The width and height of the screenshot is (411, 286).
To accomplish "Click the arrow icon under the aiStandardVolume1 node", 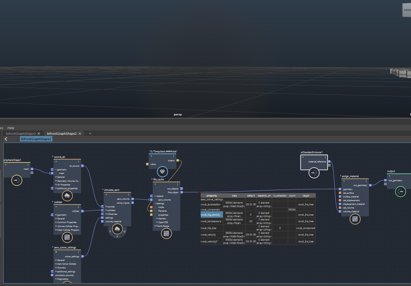I will [314, 173].
